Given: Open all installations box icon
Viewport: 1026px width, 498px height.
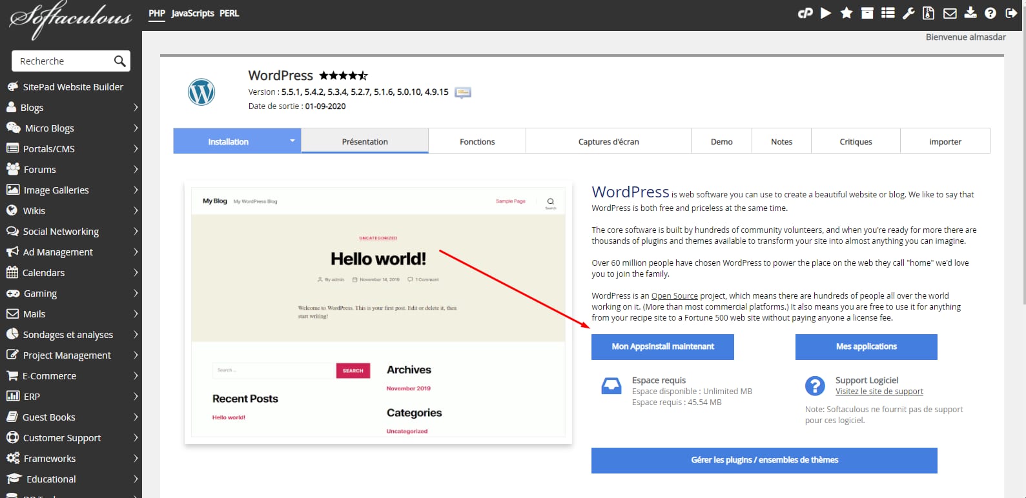Looking at the screenshot, I should (x=867, y=13).
